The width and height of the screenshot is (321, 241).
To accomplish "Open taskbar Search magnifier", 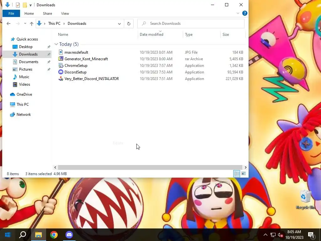I will pyautogui.click(x=23, y=235).
